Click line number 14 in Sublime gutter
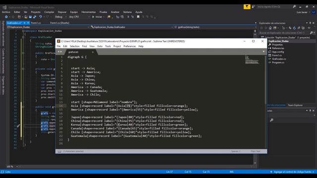This screenshot has height=178, width=317. pos(61,106)
